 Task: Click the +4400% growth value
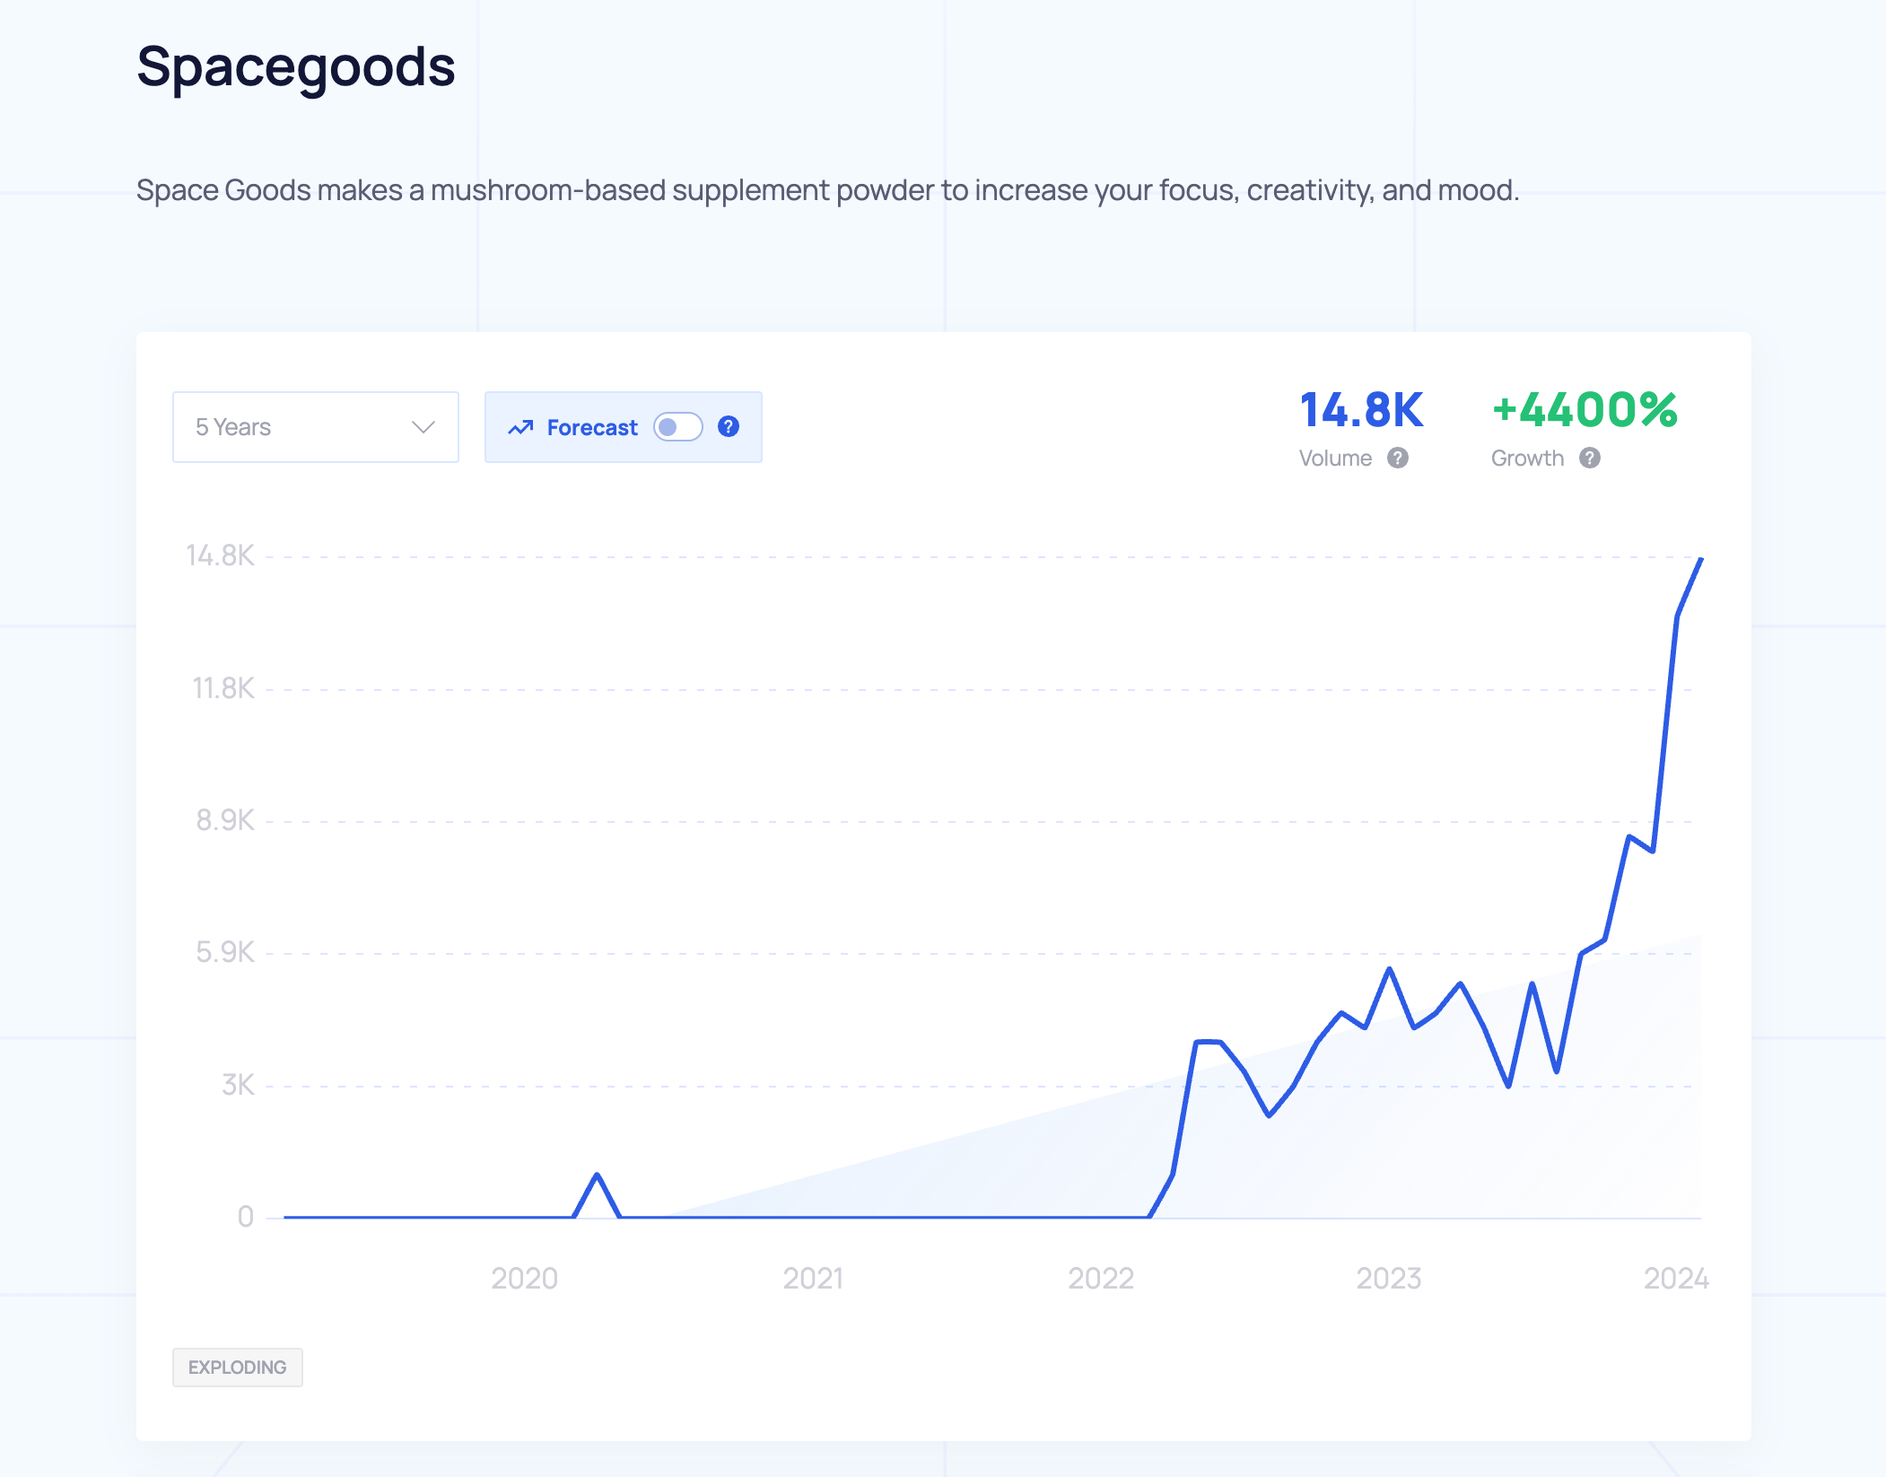point(1585,410)
